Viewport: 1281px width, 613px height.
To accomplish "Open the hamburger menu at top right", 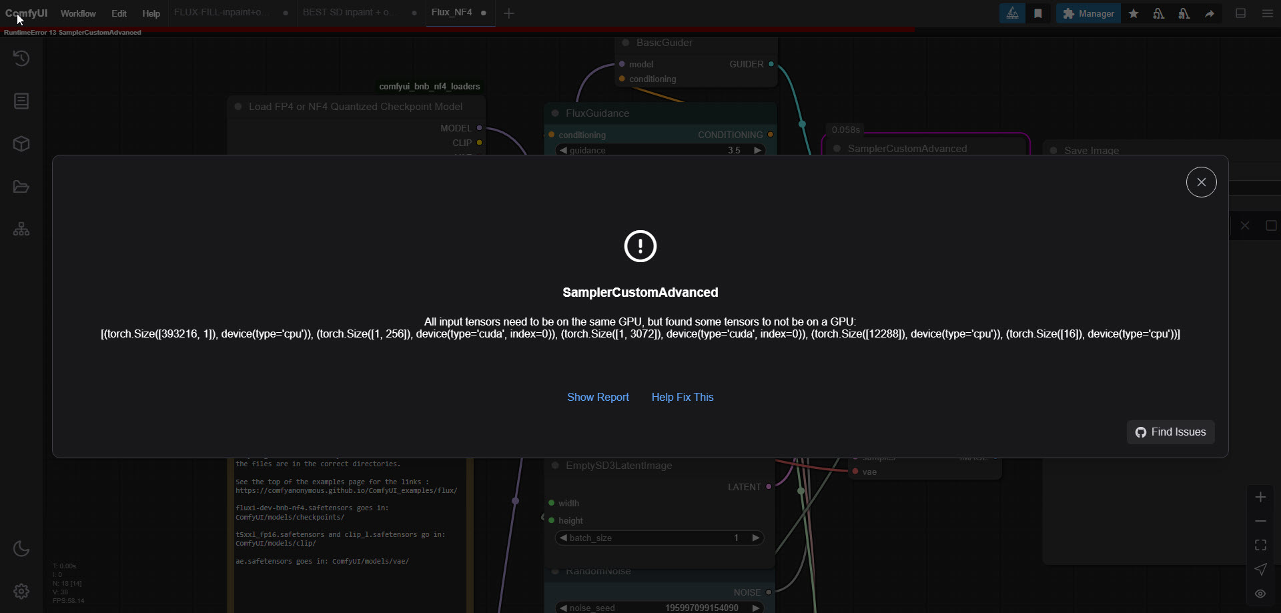I will pos(1267,13).
